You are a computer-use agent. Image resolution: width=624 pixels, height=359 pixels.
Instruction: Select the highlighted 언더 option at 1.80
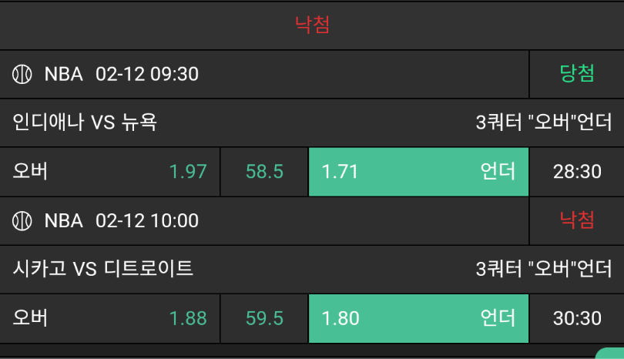418,317
